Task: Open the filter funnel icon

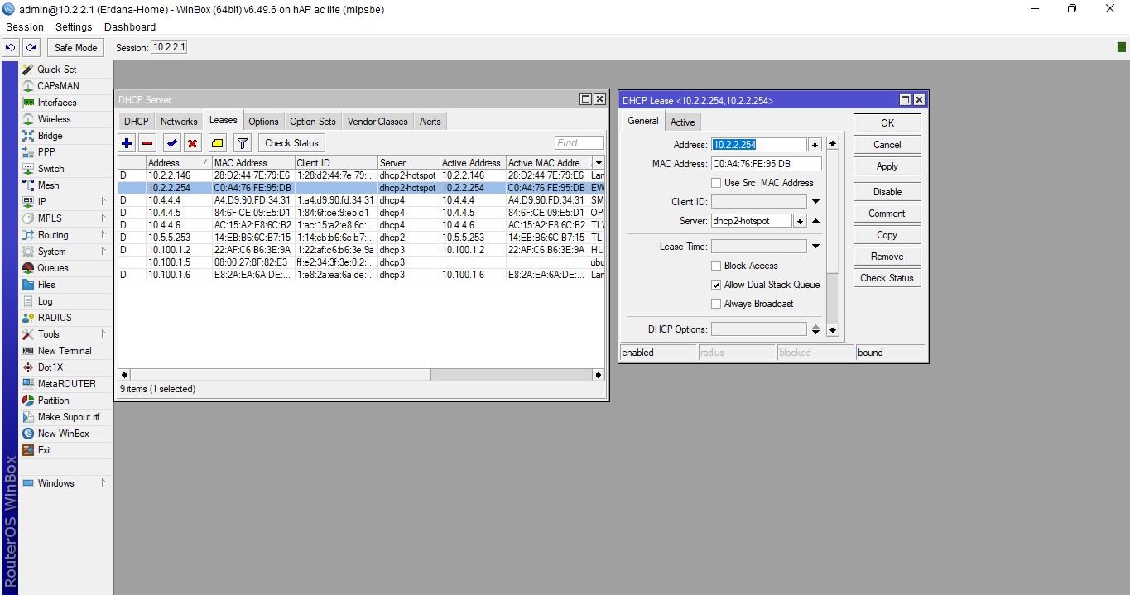Action: (242, 143)
